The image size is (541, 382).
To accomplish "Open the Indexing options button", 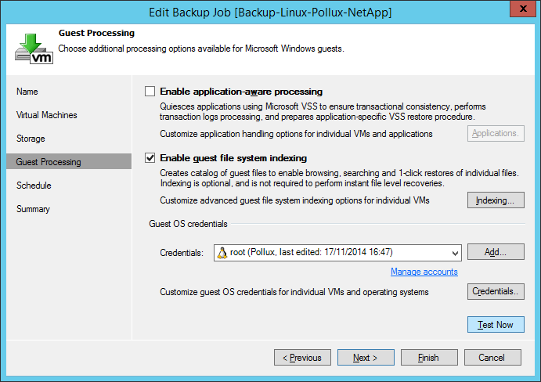I will tap(496, 200).
